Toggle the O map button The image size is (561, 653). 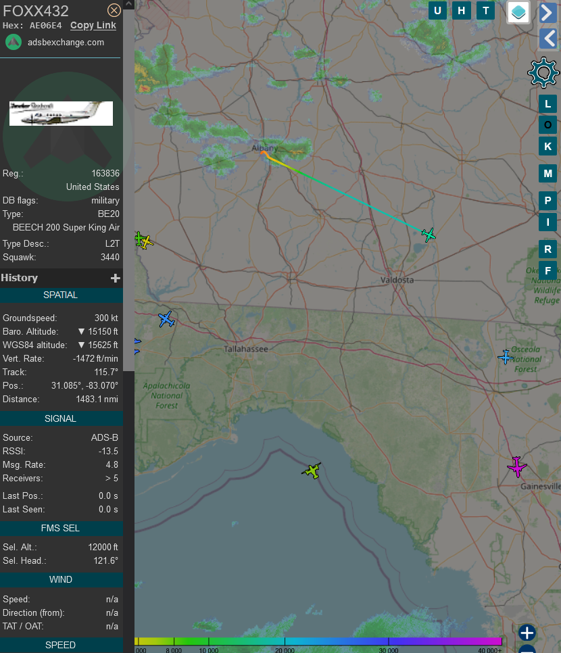(547, 125)
